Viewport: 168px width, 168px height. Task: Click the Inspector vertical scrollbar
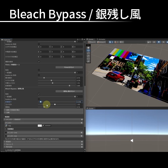point(85,107)
